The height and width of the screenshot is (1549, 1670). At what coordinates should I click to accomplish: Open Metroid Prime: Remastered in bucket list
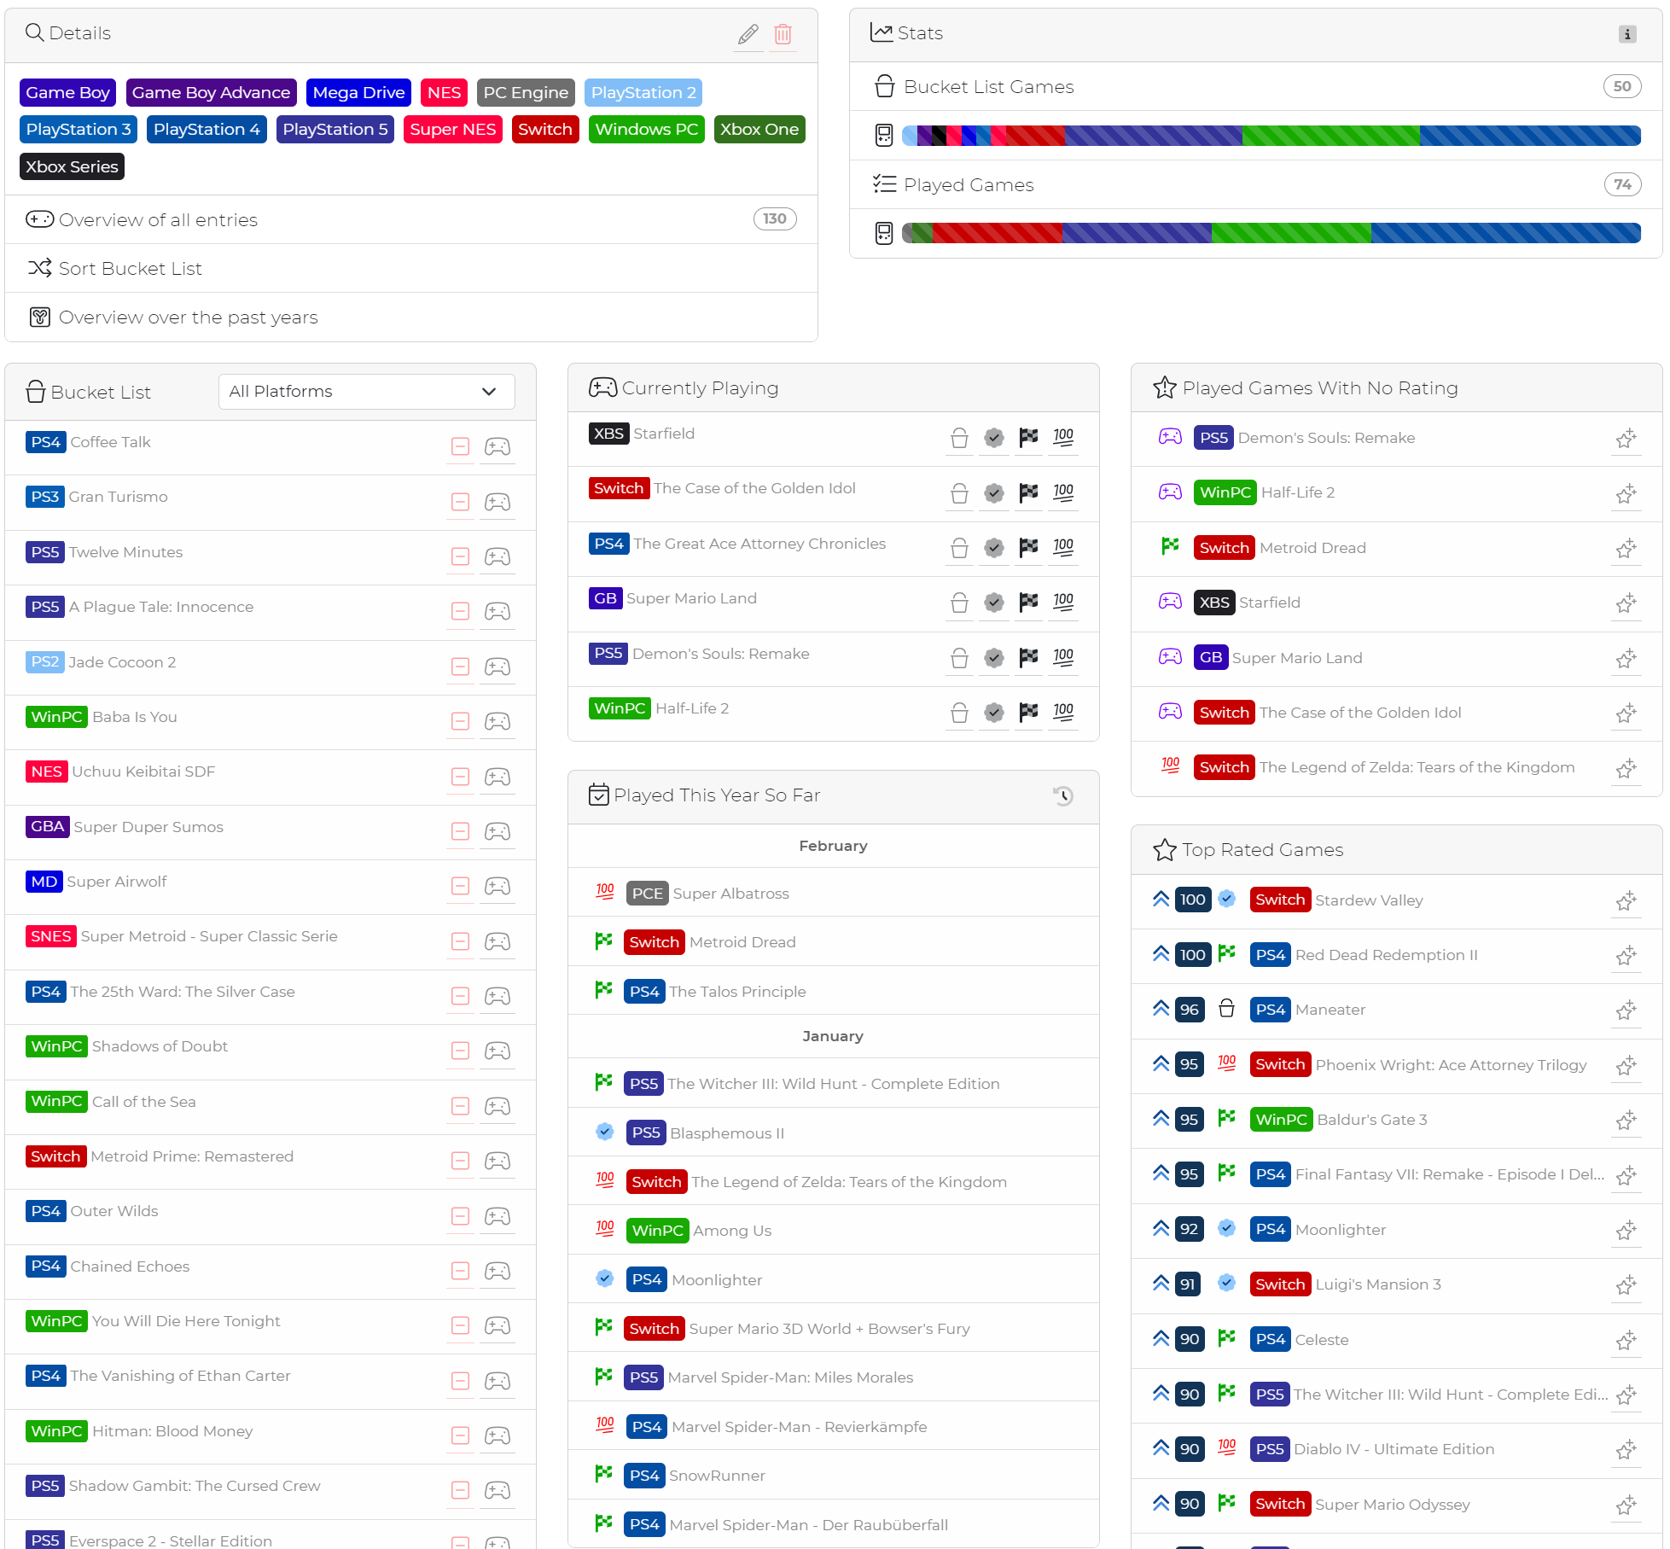tap(192, 1156)
